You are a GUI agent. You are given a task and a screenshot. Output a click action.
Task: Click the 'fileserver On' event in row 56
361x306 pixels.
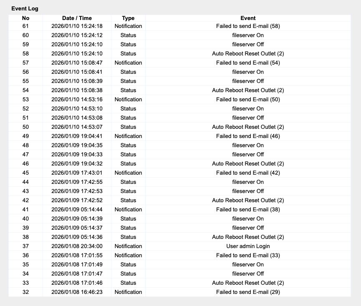point(248,72)
